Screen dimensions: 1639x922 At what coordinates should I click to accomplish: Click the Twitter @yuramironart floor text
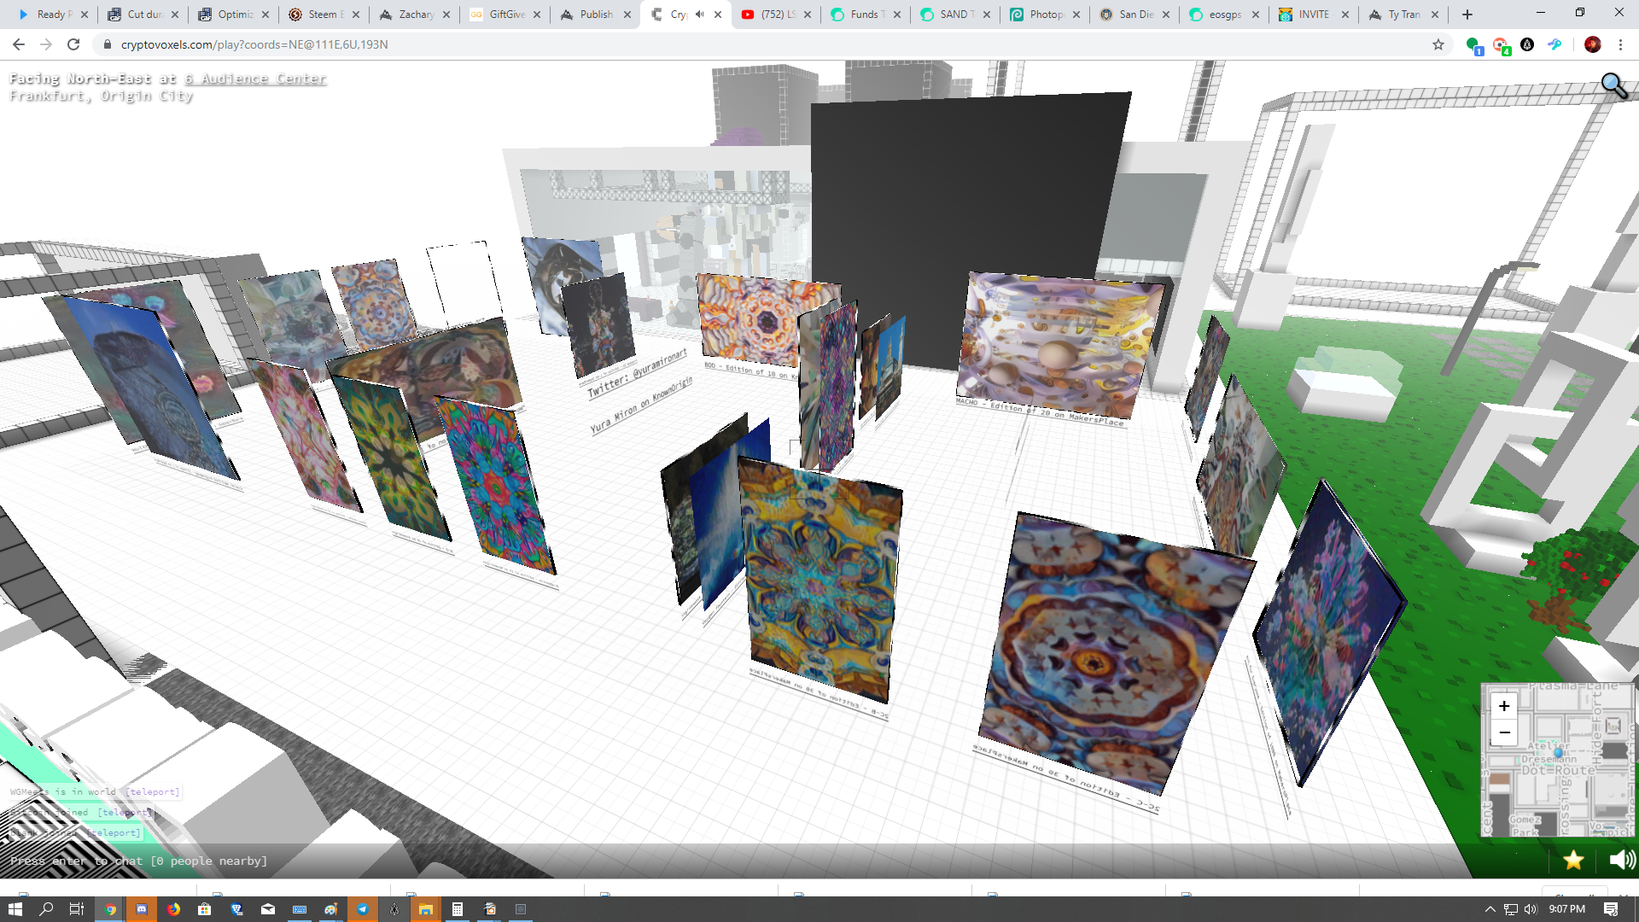(637, 374)
